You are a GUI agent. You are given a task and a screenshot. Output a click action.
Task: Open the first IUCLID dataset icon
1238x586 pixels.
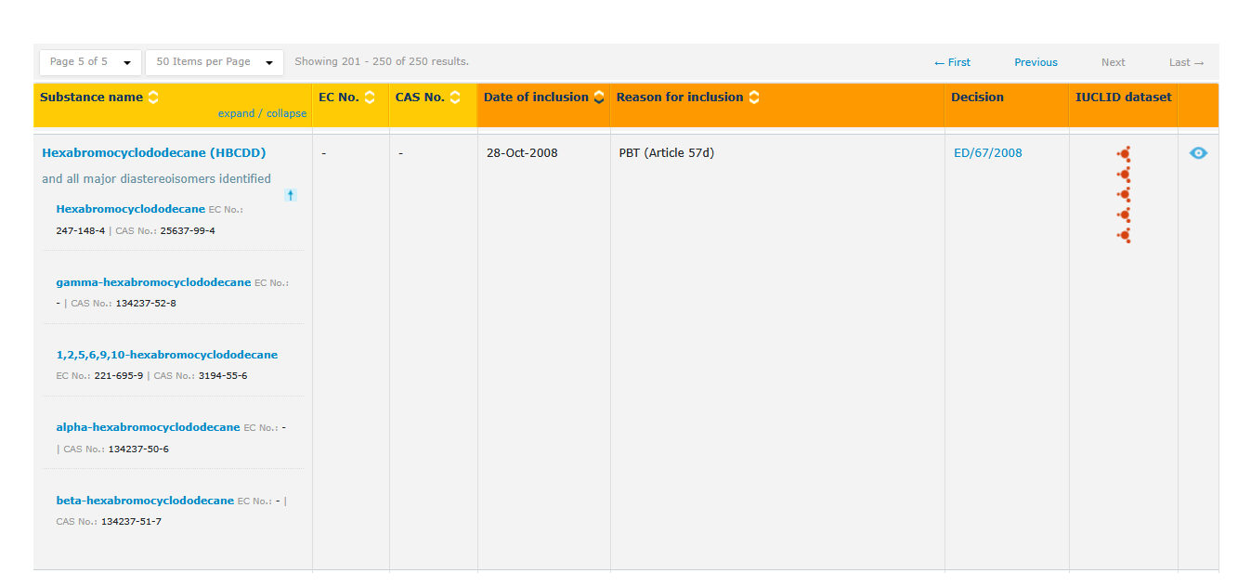[x=1124, y=154]
